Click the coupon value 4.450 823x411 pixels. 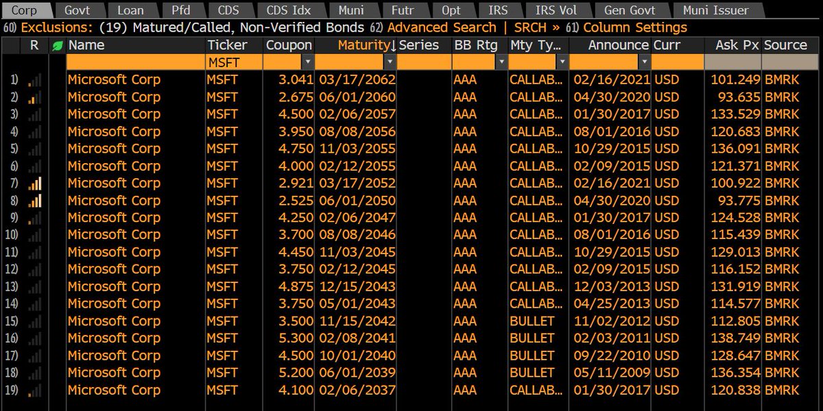coord(296,252)
